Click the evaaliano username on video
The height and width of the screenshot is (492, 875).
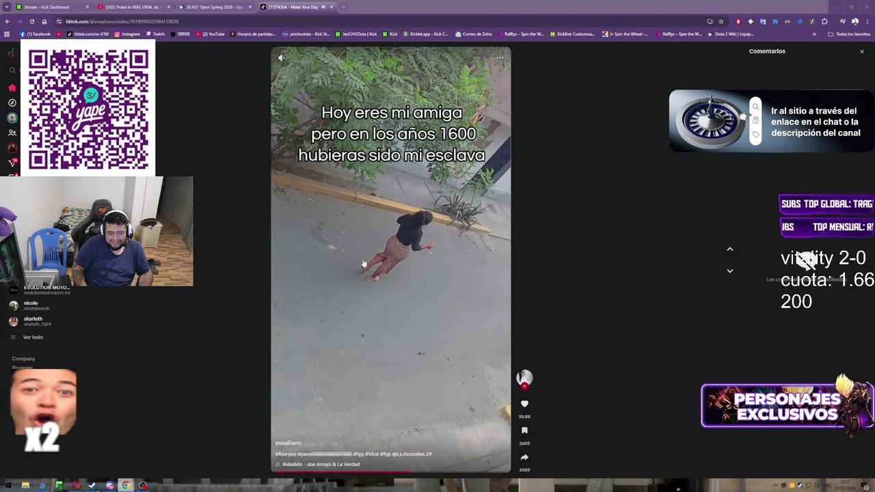(x=288, y=443)
